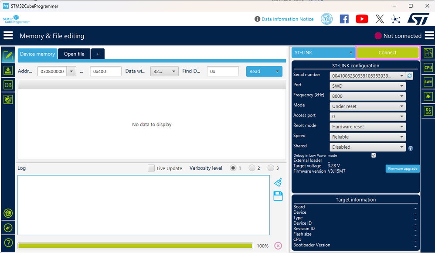
Task: Clear the log with the broom icon
Action: 278,182
